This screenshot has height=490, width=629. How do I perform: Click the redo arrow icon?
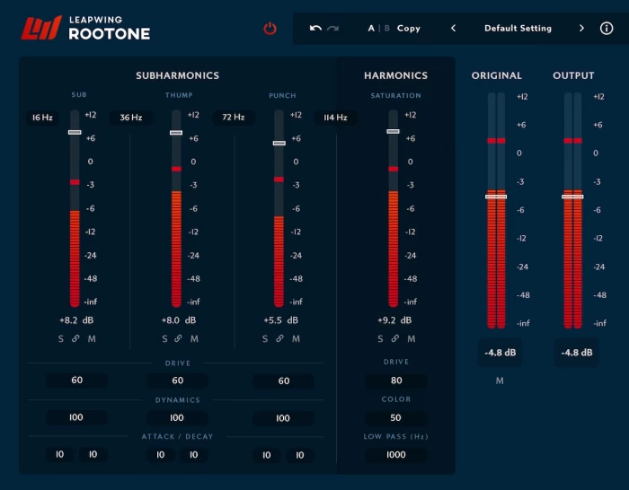pos(333,29)
